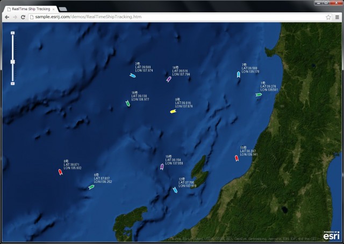Select the blue ship labeled 12号
The width and height of the screenshot is (344, 244).
point(175,190)
